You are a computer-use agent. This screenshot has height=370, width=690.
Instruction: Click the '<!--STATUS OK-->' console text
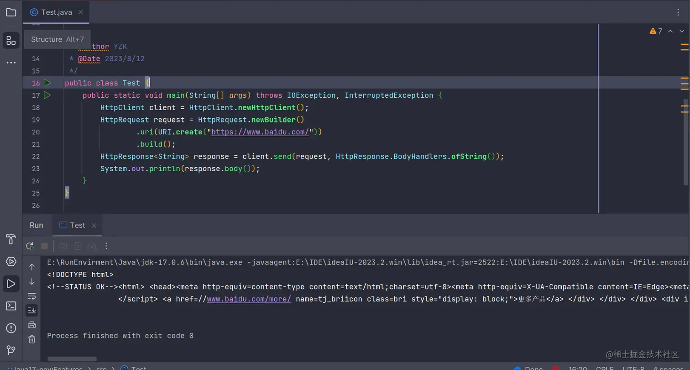pyautogui.click(x=83, y=287)
